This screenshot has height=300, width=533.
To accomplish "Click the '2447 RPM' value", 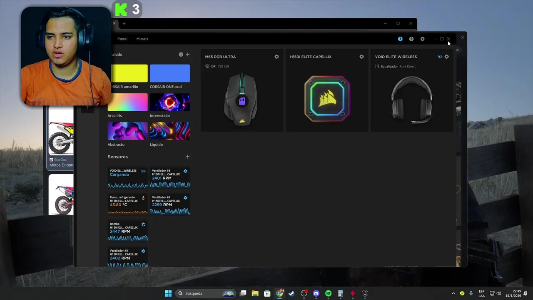I will [120, 232].
